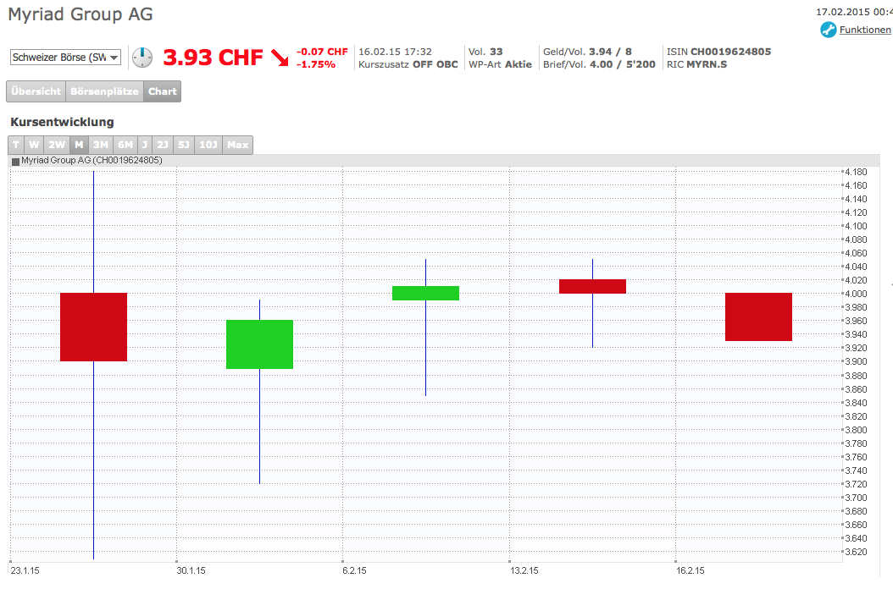The width and height of the screenshot is (893, 589).
Task: Click the -0.07 CHF change value
Action: (x=322, y=52)
